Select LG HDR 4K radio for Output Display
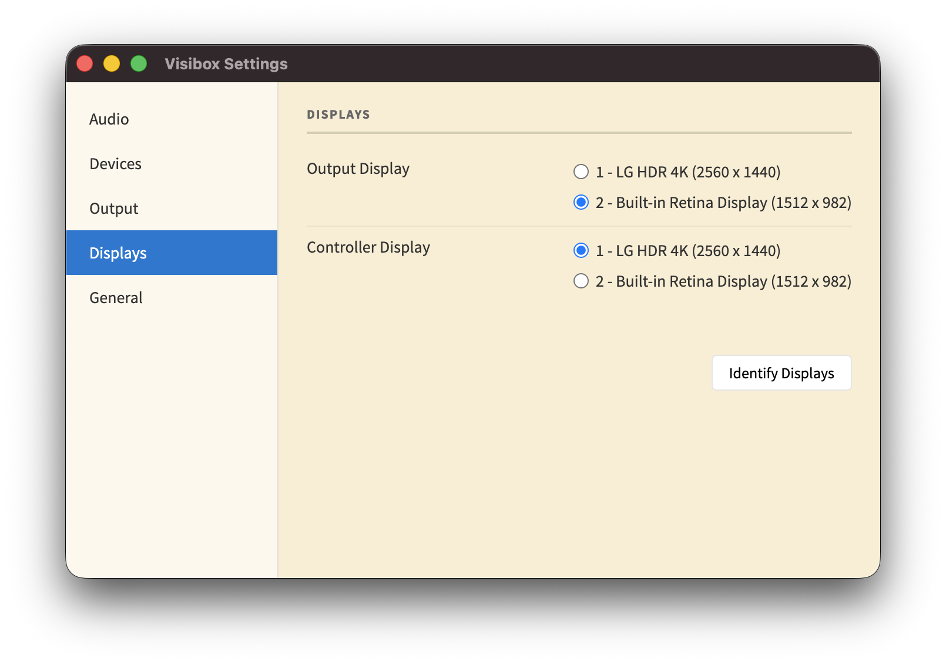Screen dimensions: 946x665 point(581,172)
